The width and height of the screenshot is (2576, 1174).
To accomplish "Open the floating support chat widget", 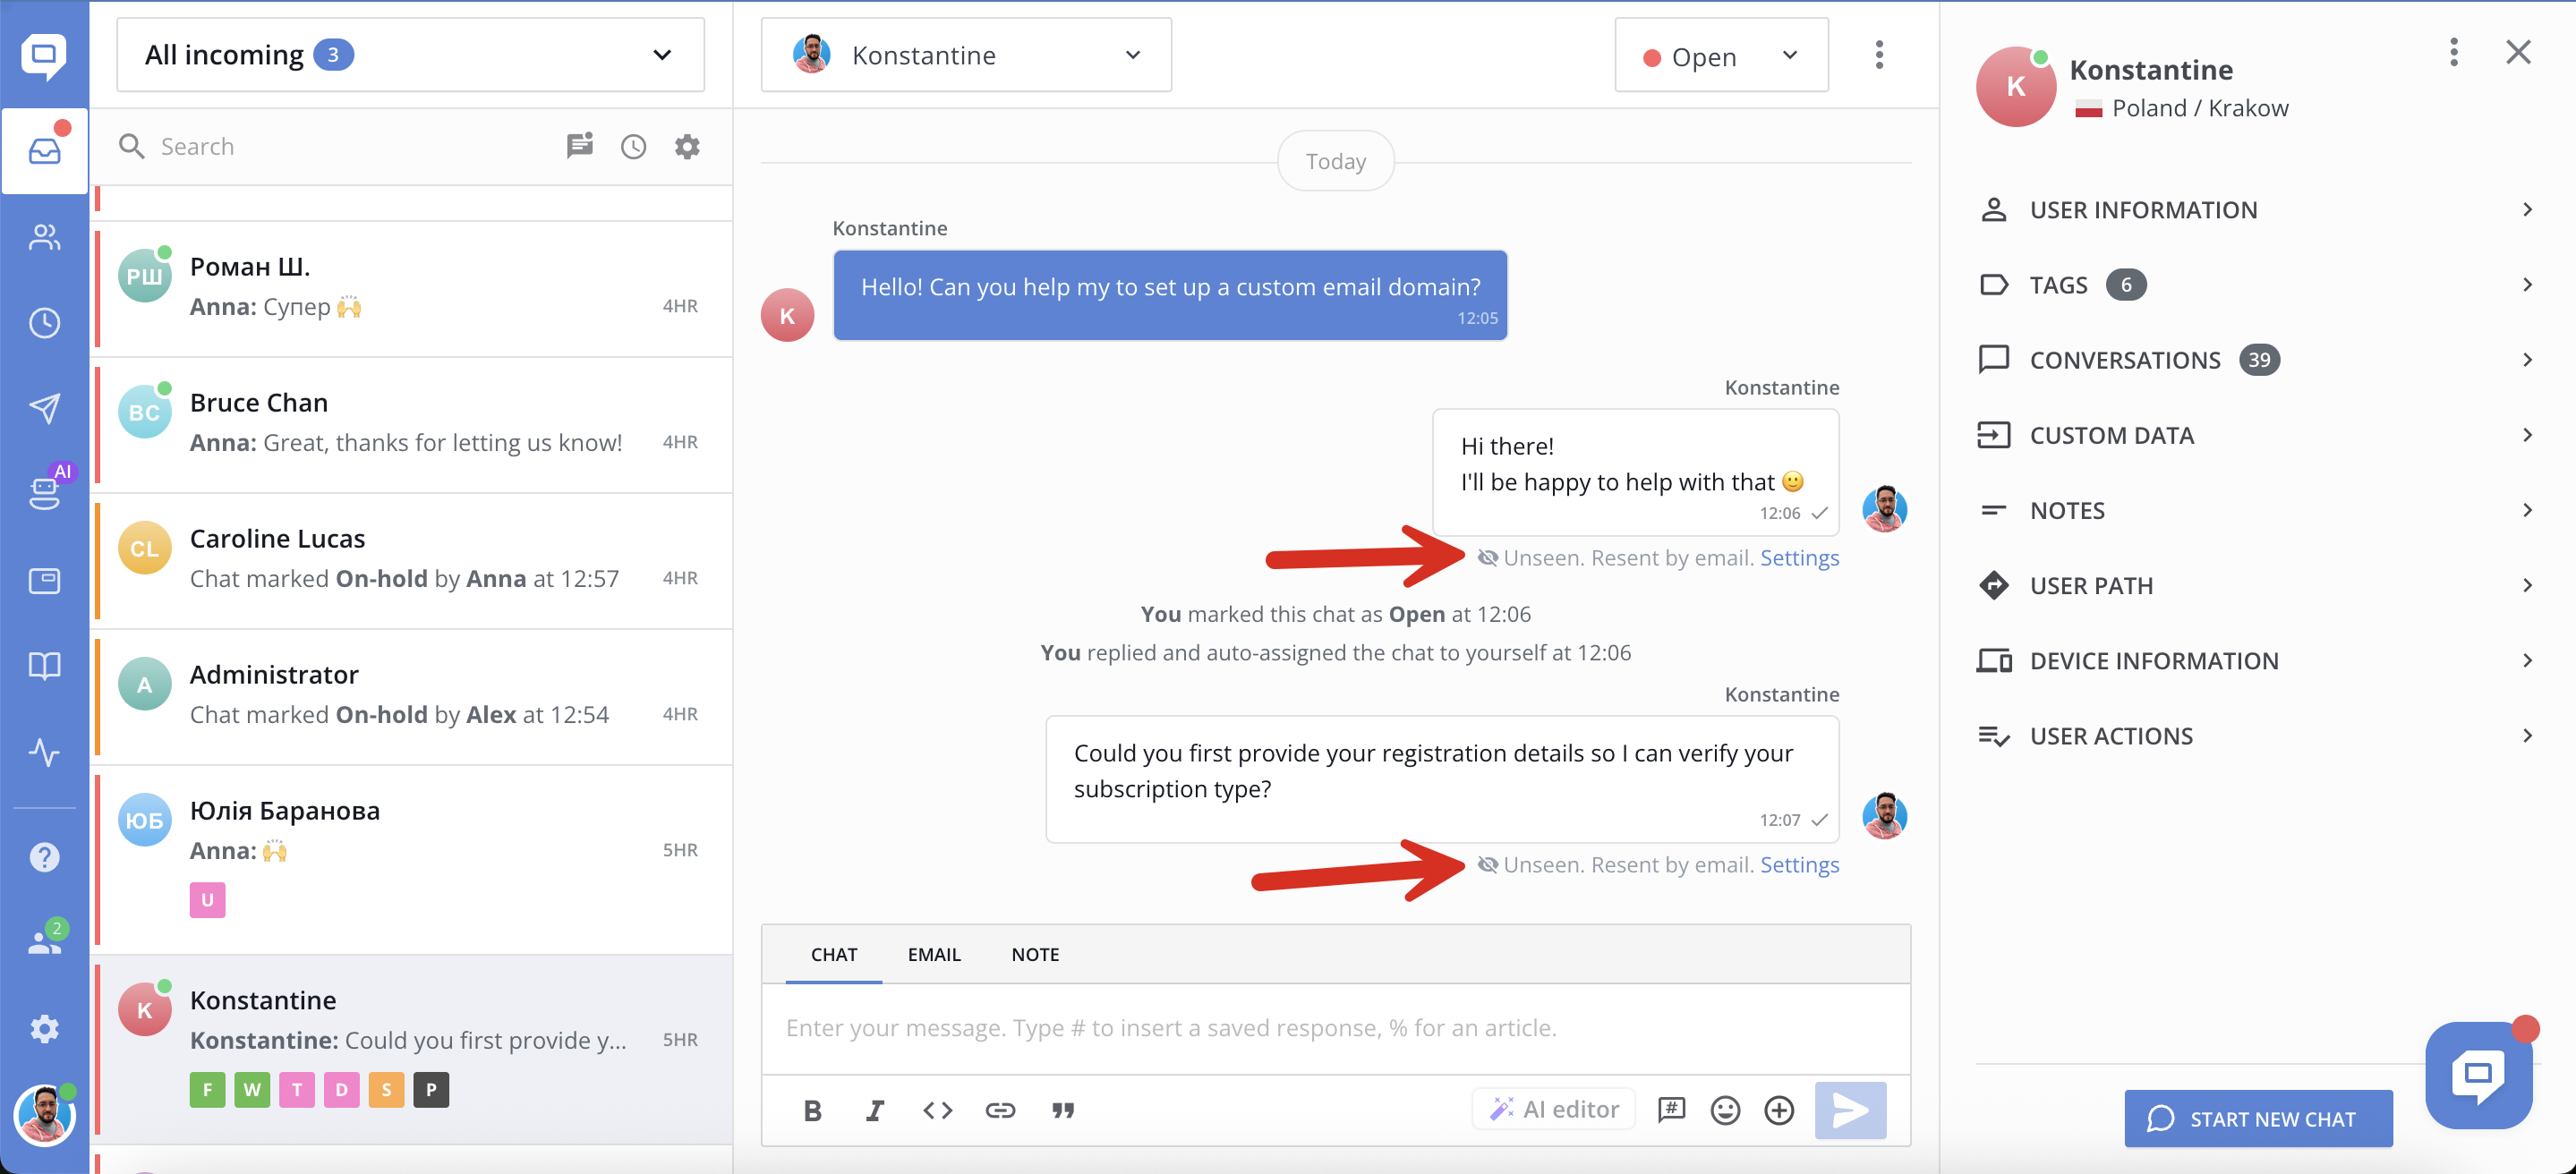I will point(2478,1075).
